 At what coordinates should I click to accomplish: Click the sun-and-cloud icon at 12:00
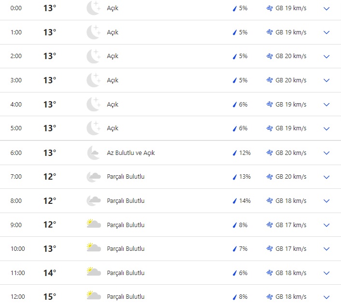pos(93,296)
